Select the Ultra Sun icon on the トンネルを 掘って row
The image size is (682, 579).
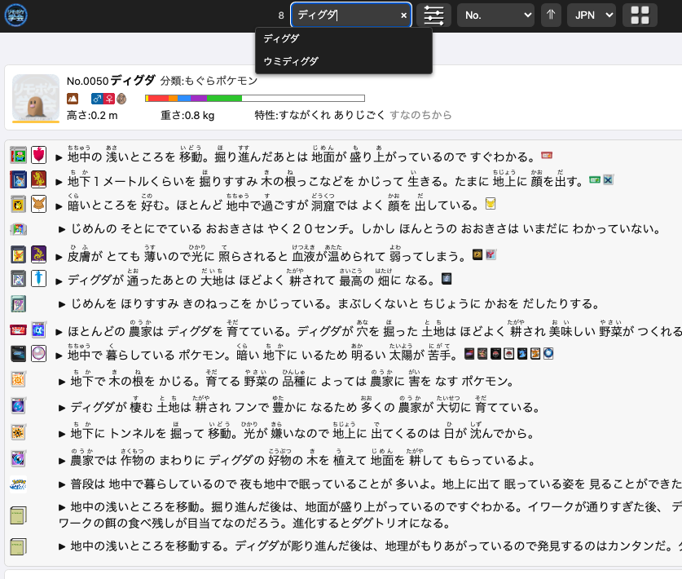[x=18, y=432]
